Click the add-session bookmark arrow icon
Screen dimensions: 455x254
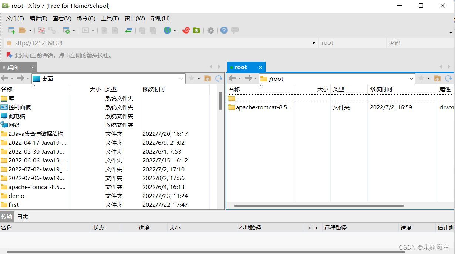point(9,55)
